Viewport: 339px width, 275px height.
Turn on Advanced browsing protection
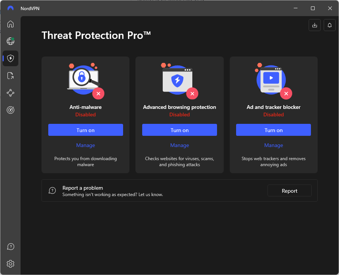coord(180,130)
